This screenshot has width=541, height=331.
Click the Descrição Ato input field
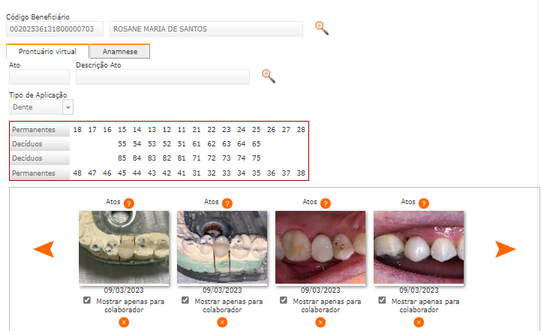[x=163, y=77]
